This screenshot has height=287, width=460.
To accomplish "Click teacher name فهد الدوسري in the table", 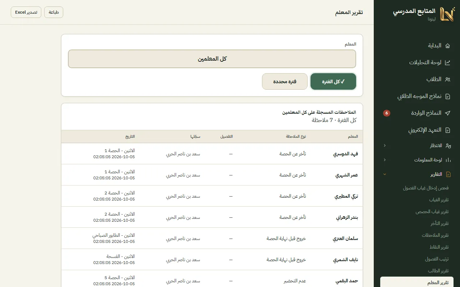I will coord(346,154).
